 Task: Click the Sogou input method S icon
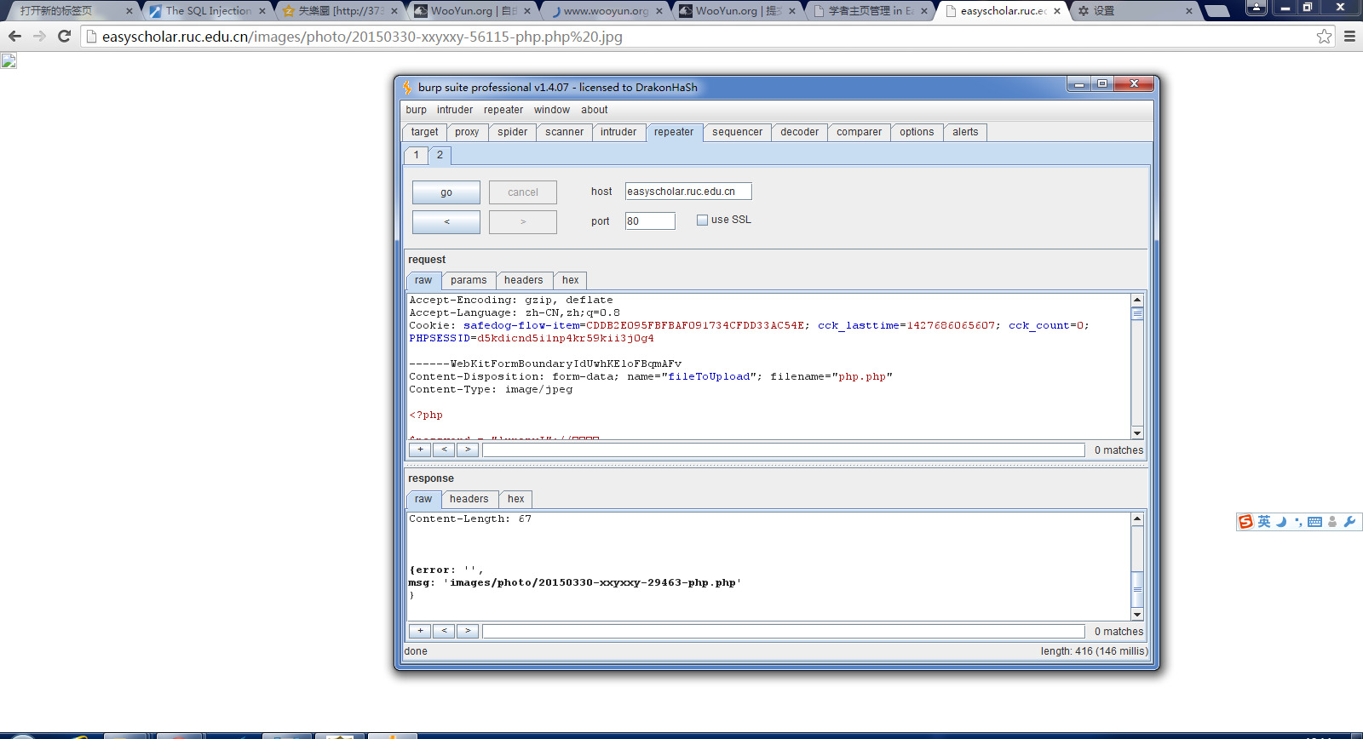(1246, 522)
